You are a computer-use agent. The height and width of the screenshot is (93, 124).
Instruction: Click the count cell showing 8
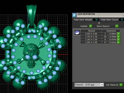coord(105,40)
